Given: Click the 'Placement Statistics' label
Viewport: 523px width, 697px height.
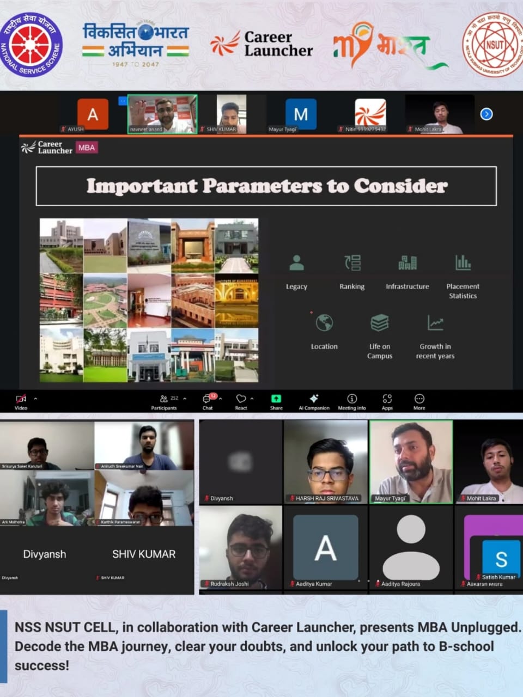Looking at the screenshot, I should [463, 291].
